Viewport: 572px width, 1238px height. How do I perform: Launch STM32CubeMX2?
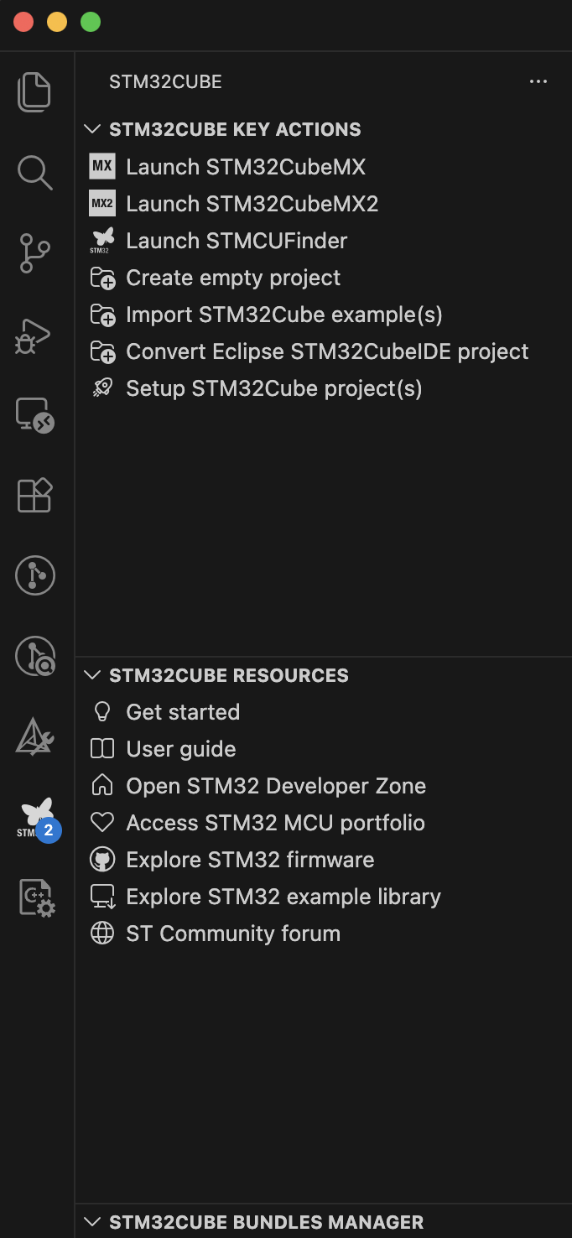(252, 204)
